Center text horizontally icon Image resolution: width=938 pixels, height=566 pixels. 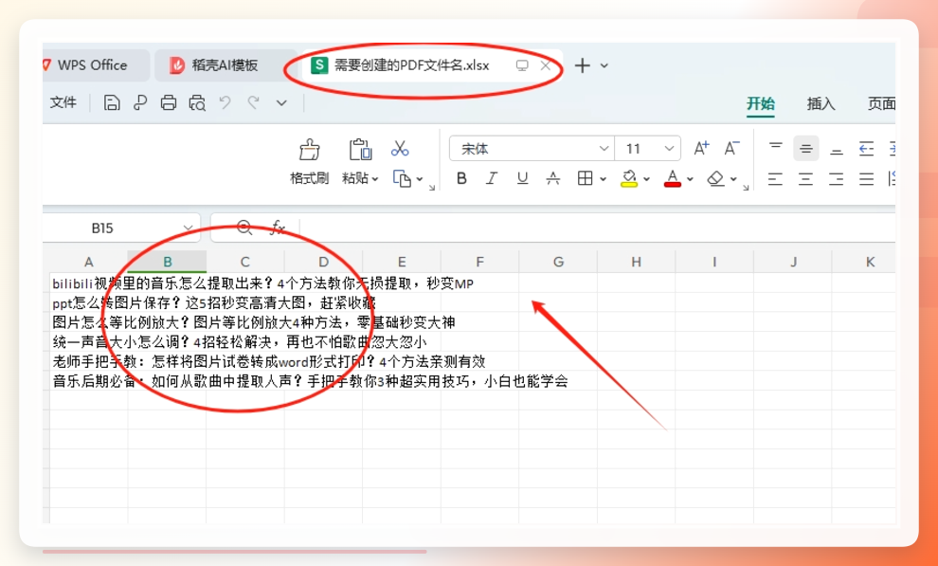[x=805, y=179]
